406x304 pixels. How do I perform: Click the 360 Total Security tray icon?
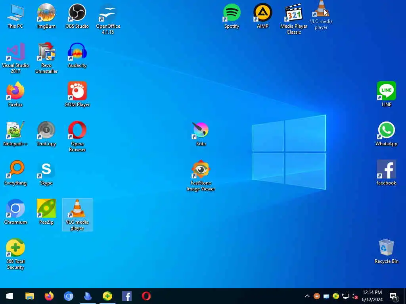point(335,296)
